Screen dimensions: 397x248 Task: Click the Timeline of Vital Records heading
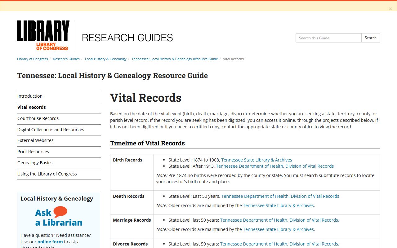tap(147, 143)
